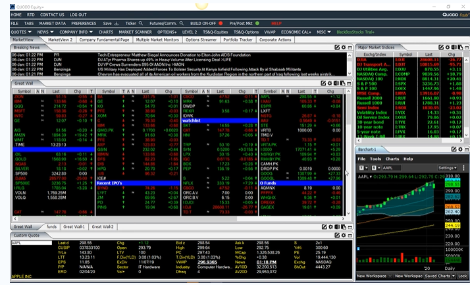The width and height of the screenshot is (470, 285).
Task: Click the blue indicator icon on volume pane
Action: (358, 248)
